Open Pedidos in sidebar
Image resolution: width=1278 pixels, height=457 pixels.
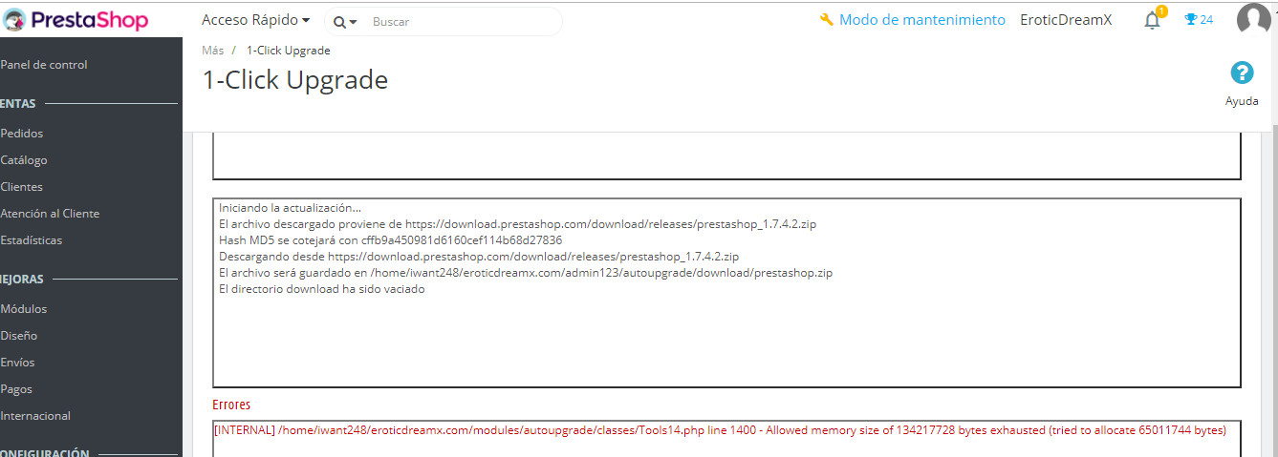(22, 134)
